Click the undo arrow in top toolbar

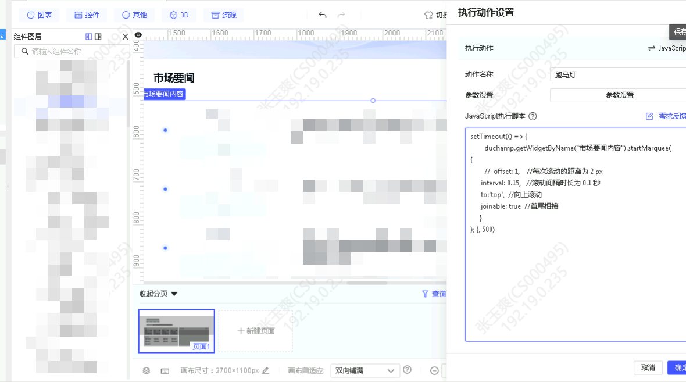click(x=323, y=15)
